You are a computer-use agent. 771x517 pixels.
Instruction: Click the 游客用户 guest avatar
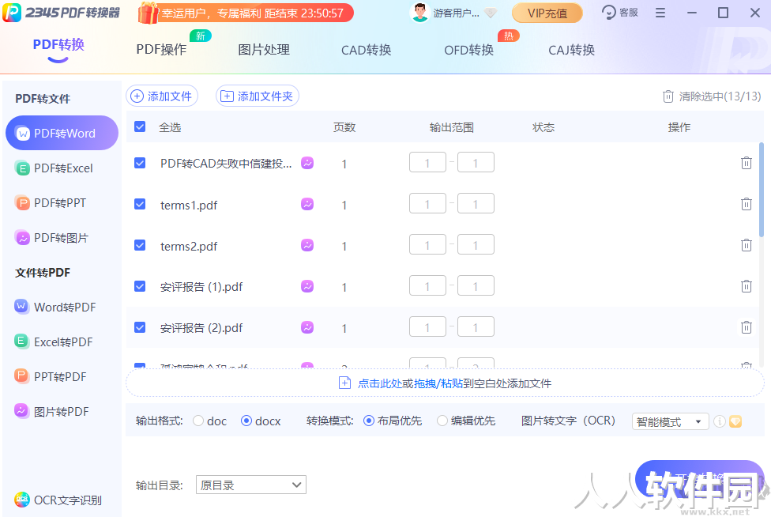pos(420,13)
